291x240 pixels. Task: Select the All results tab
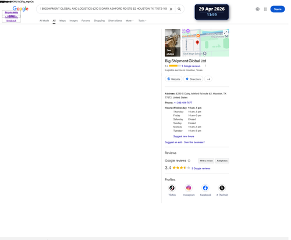[x=54, y=20]
